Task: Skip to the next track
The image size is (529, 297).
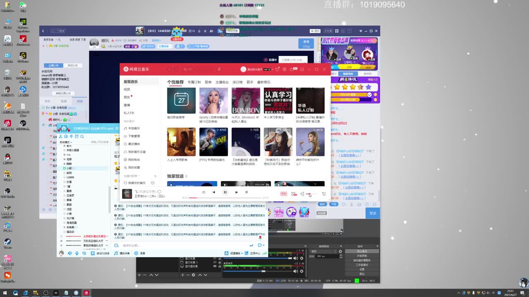Action: click(x=236, y=192)
